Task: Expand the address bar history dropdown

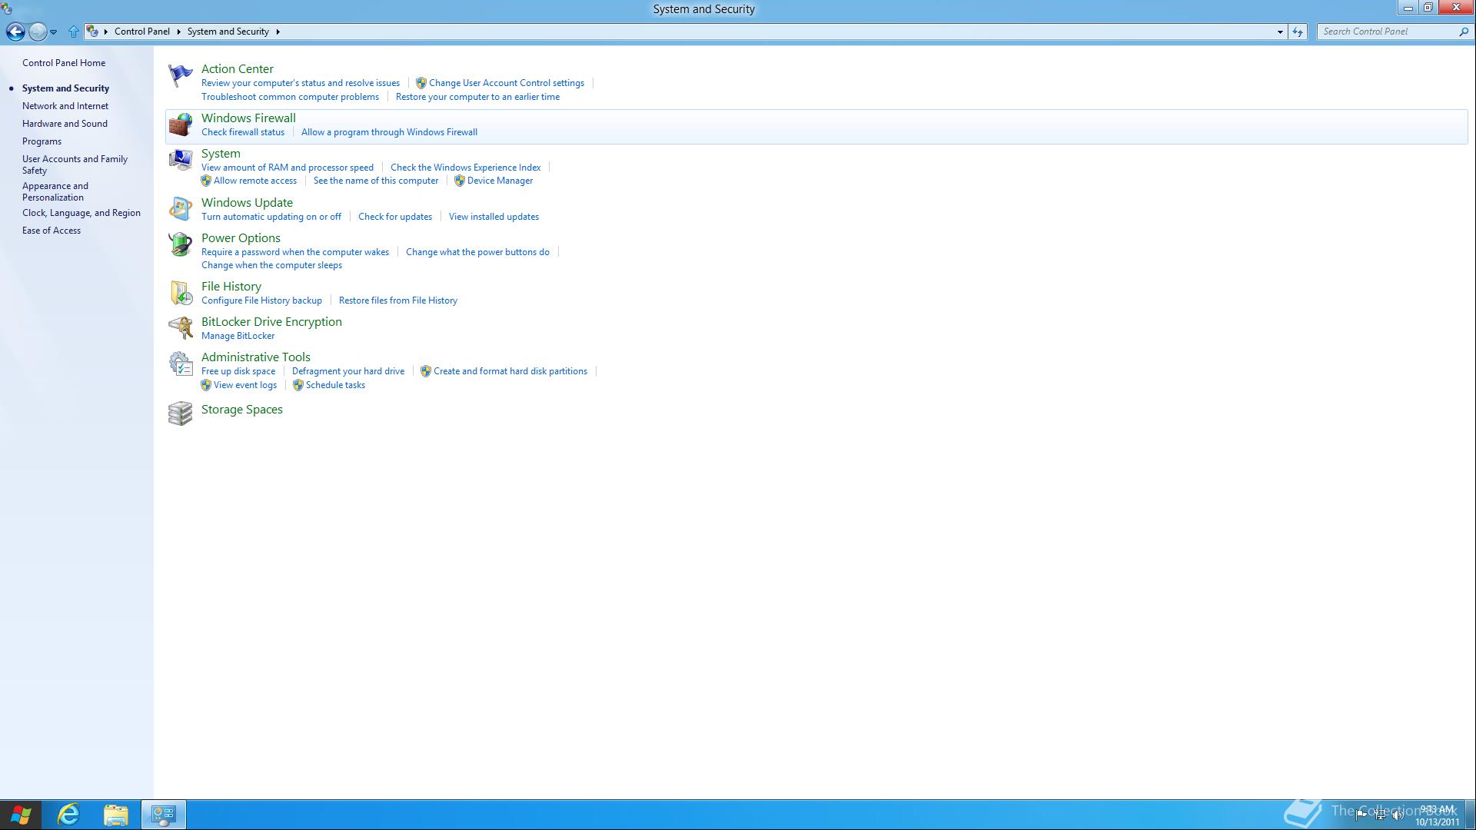Action: pyautogui.click(x=1280, y=32)
